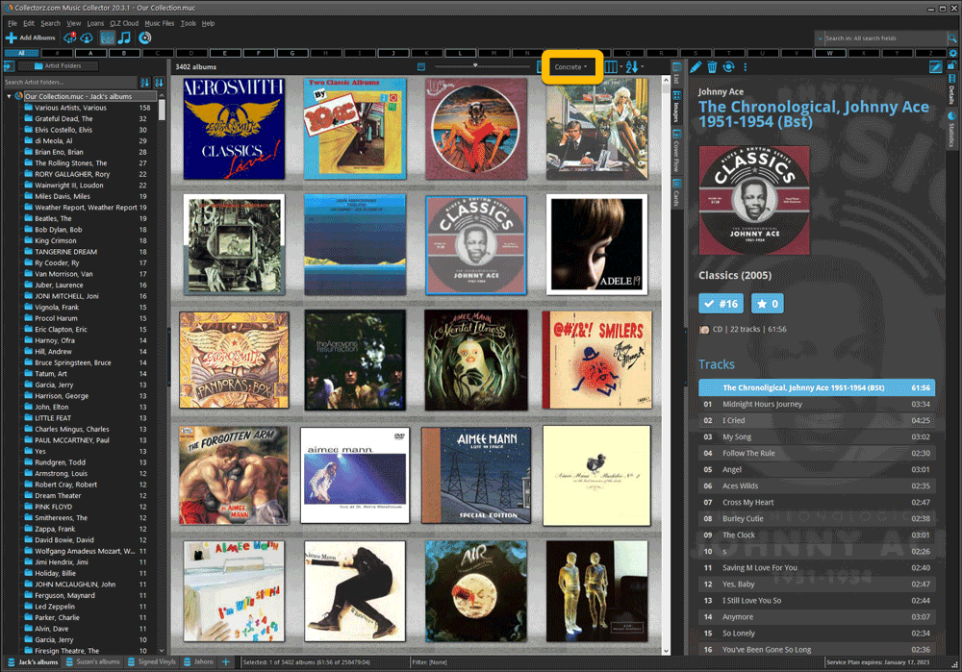Switch to the List side tab
Screen dimensions: 962x672
(x=676, y=74)
